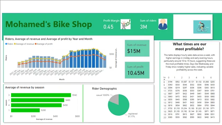Click the season 3 bar labeled $542
Image resolution: width=222 pixels, height=125 pixels.
pyautogui.click(x=41, y=95)
